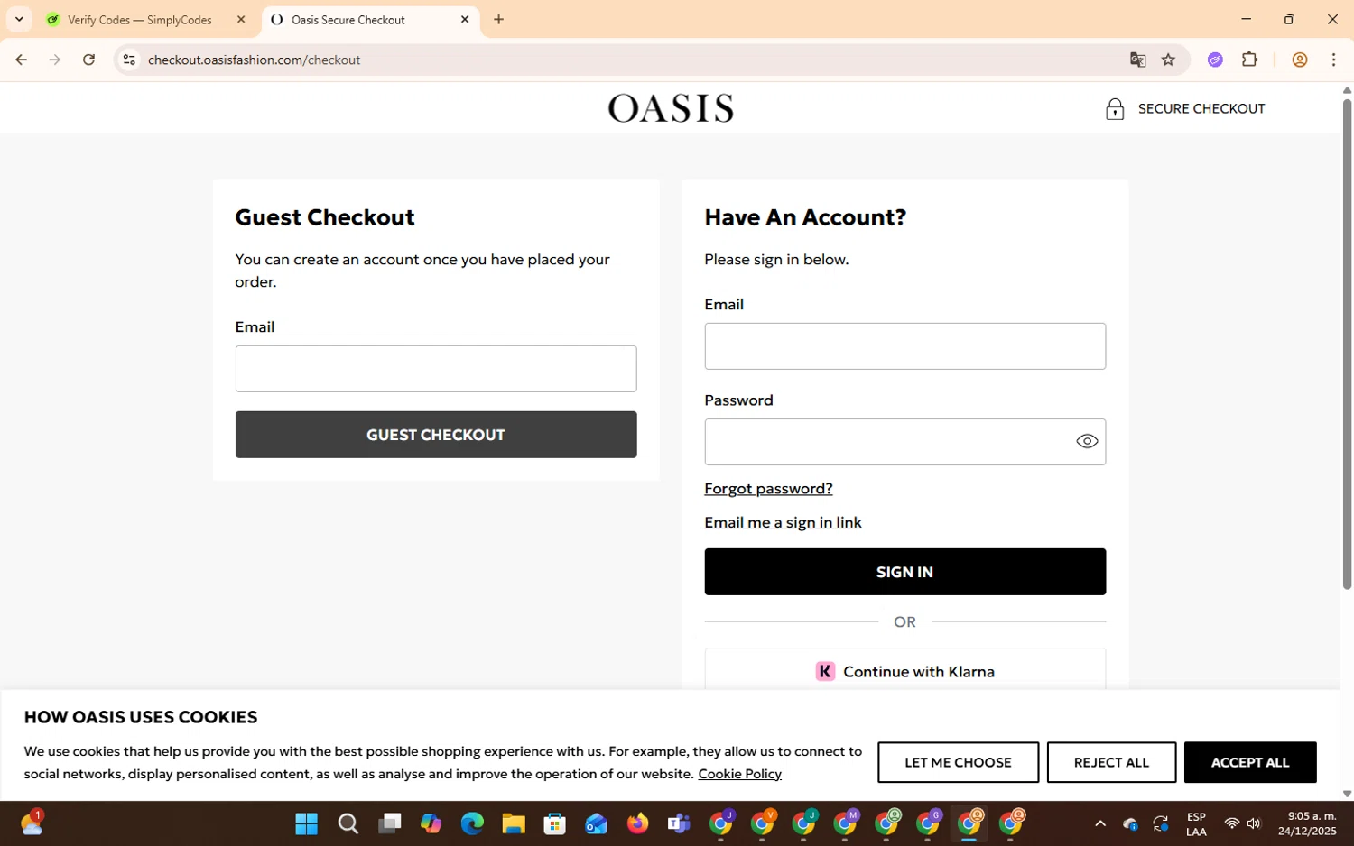Click the OASIS logo
Image resolution: width=1354 pixels, height=846 pixels.
[x=671, y=108]
